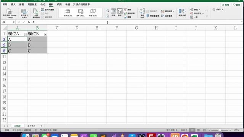Viewport: 244px width, 137px height.
Task: Click the 100% zoom level
Action: coord(236,130)
